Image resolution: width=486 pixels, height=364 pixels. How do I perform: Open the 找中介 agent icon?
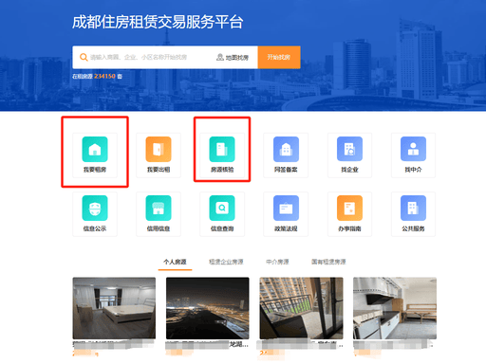(413, 149)
